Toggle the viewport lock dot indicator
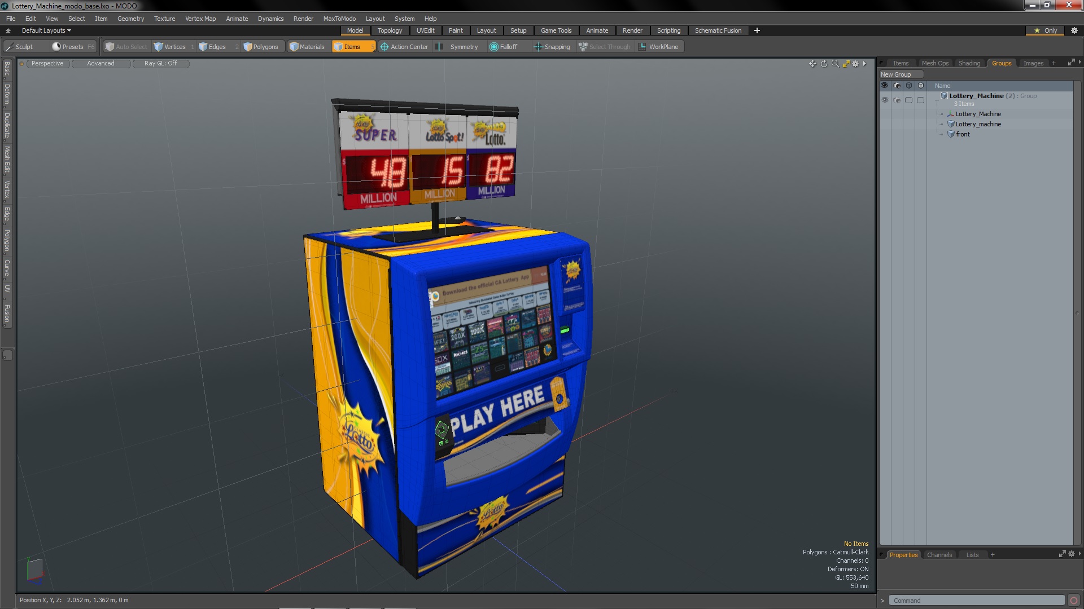The image size is (1084, 609). 21,64
